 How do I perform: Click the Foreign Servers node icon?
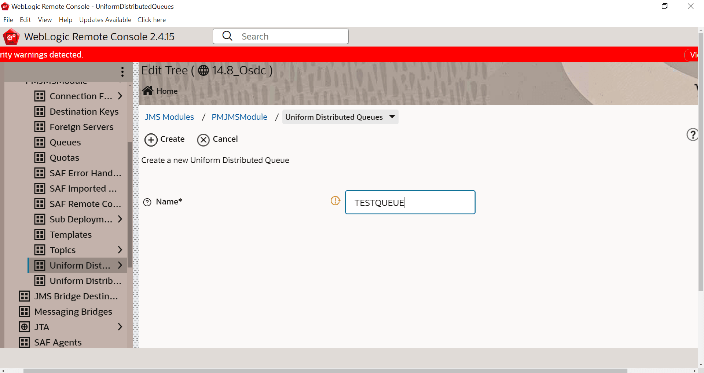(x=40, y=127)
